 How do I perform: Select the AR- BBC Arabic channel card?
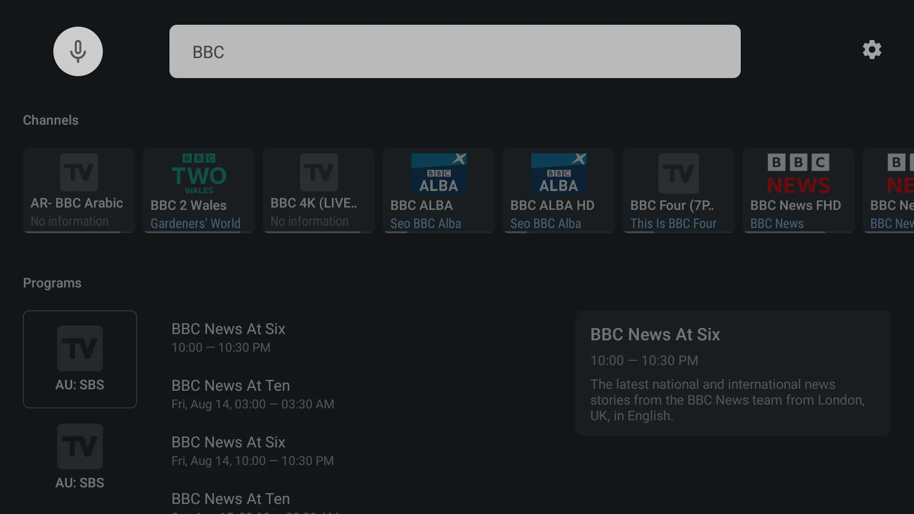click(79, 190)
